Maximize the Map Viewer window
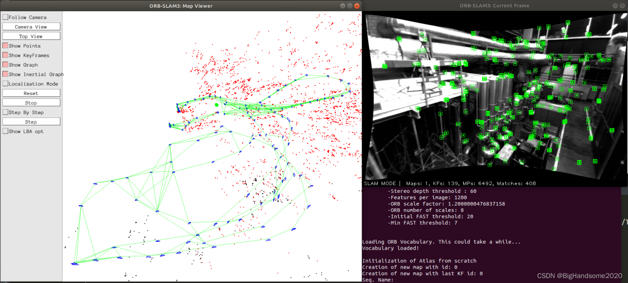This screenshot has width=628, height=283. click(349, 6)
